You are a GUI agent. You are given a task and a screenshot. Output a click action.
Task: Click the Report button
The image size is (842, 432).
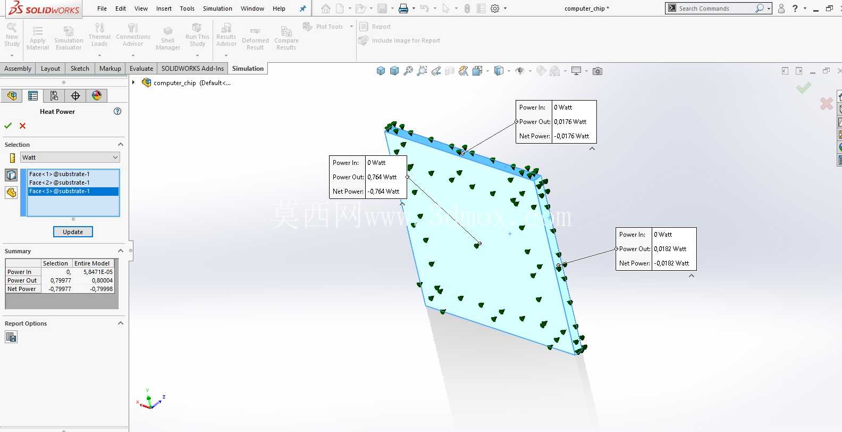click(375, 27)
